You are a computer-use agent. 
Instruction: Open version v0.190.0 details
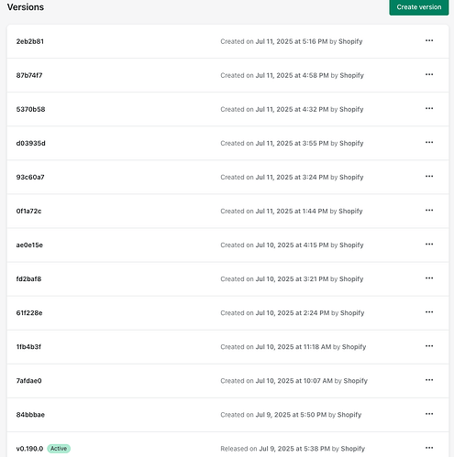coord(29,449)
